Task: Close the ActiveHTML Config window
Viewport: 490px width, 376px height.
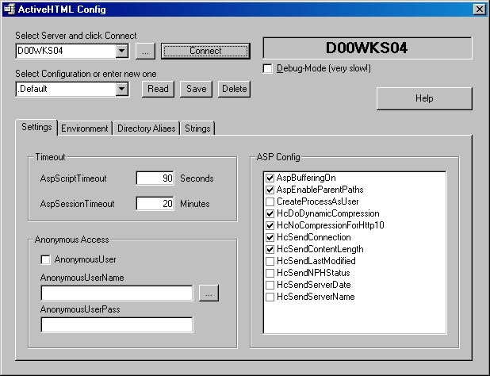Action: [479, 9]
